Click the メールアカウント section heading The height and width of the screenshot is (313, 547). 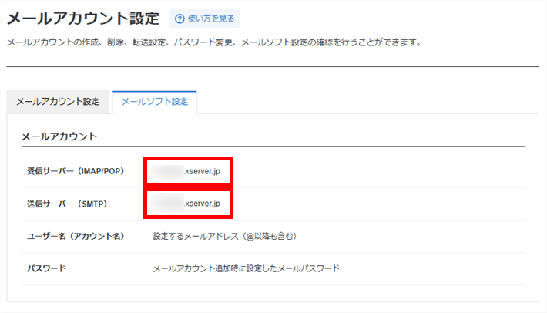[x=59, y=136]
